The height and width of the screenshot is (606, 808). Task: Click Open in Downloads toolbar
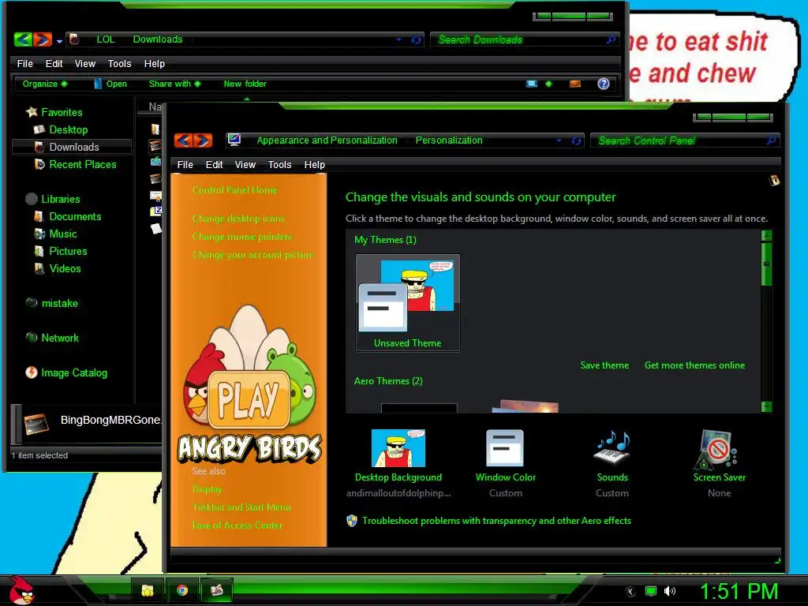click(x=110, y=84)
